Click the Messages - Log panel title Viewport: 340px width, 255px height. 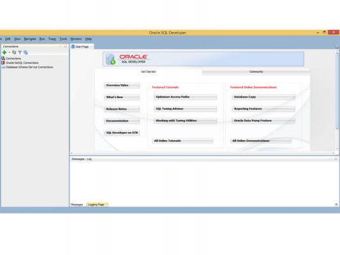[x=82, y=159]
